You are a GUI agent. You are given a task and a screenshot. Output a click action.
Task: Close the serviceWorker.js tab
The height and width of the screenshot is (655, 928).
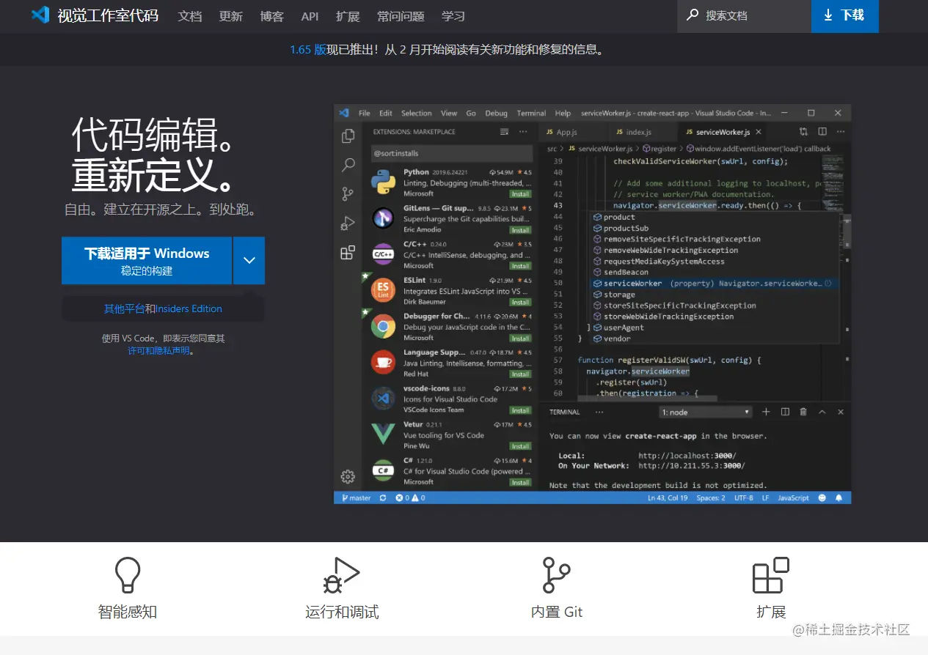[759, 132]
